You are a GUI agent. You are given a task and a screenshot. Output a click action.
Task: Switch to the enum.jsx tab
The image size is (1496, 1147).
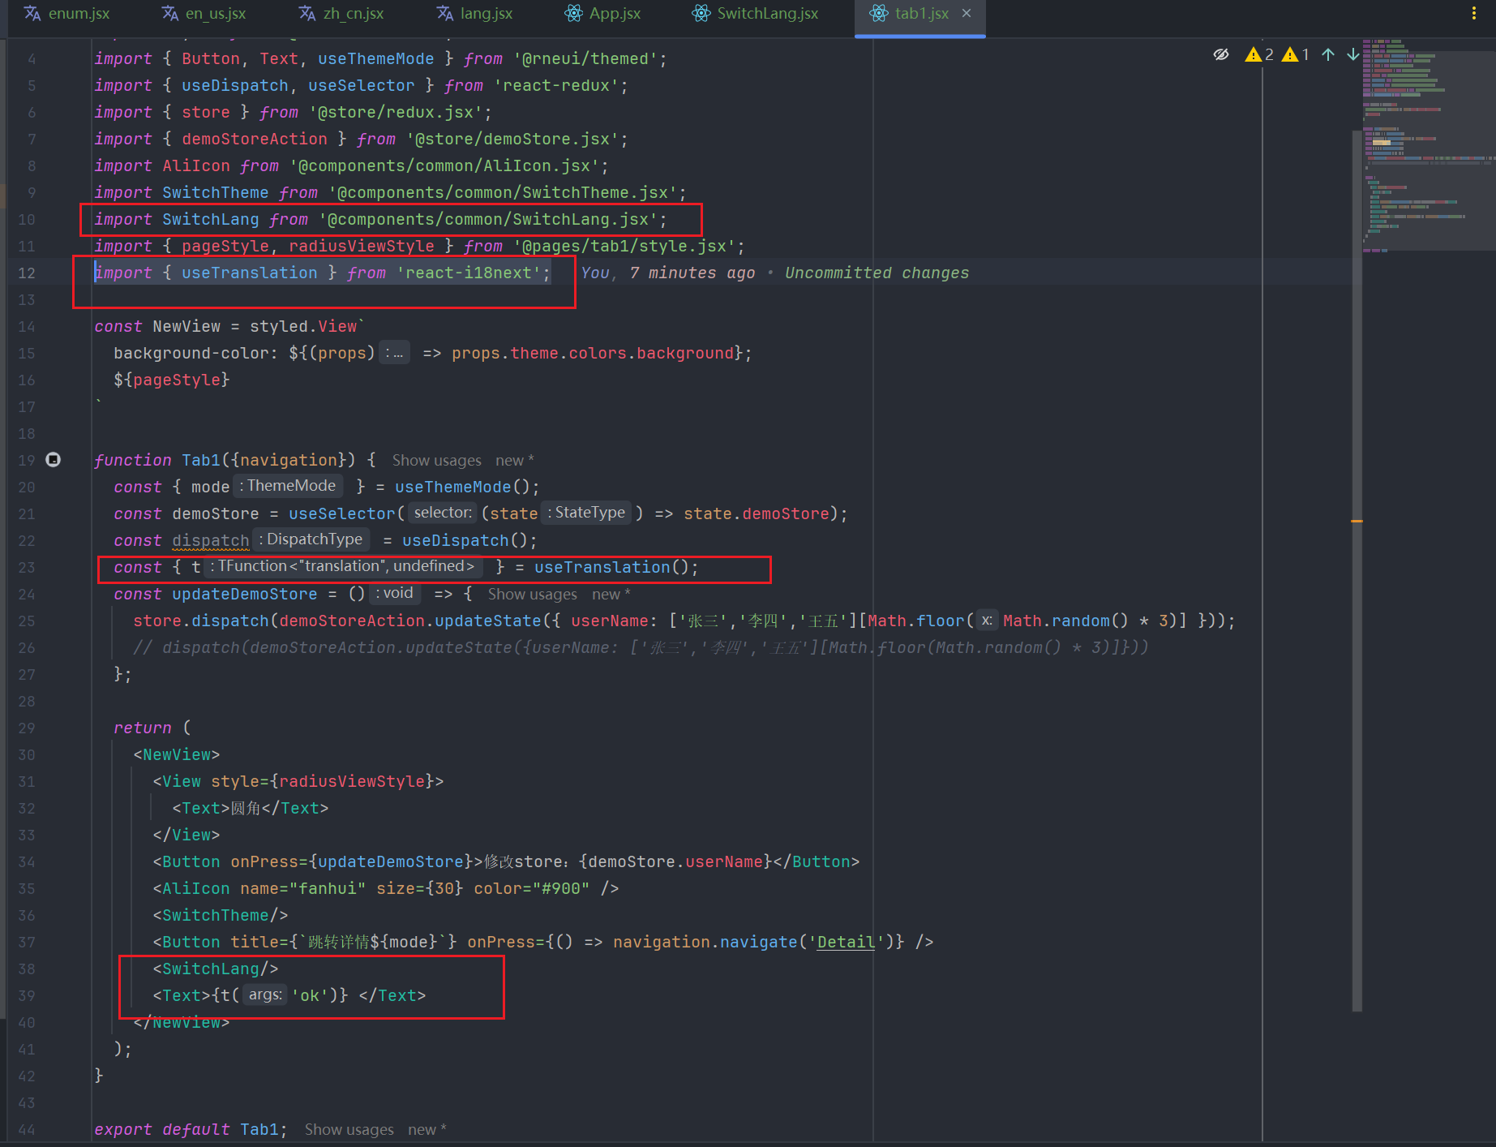(x=67, y=14)
